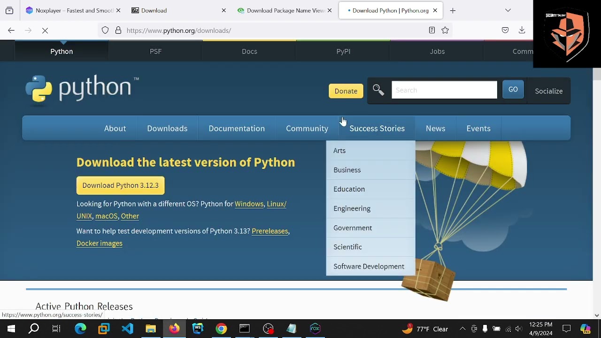Follow the Windows download link

[249, 204]
